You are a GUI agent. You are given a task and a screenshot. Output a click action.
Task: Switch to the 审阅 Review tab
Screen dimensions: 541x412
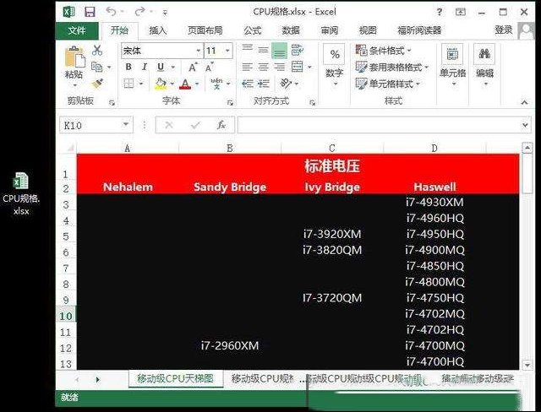pos(329,30)
